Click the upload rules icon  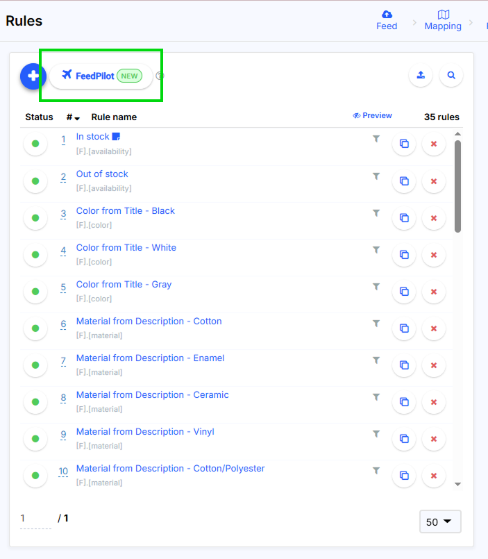pos(421,76)
